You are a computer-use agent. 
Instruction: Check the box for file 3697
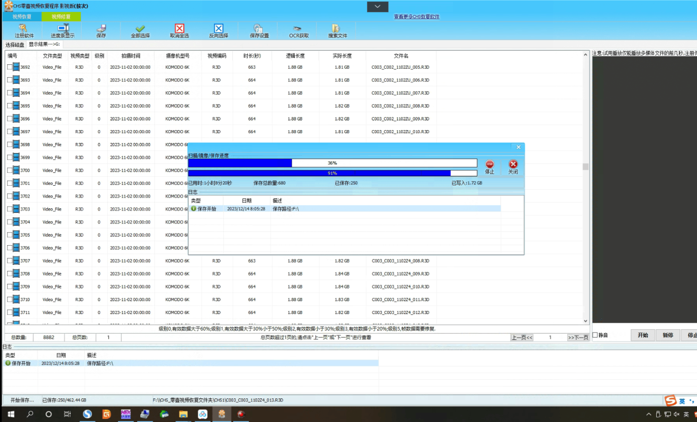[10, 132]
